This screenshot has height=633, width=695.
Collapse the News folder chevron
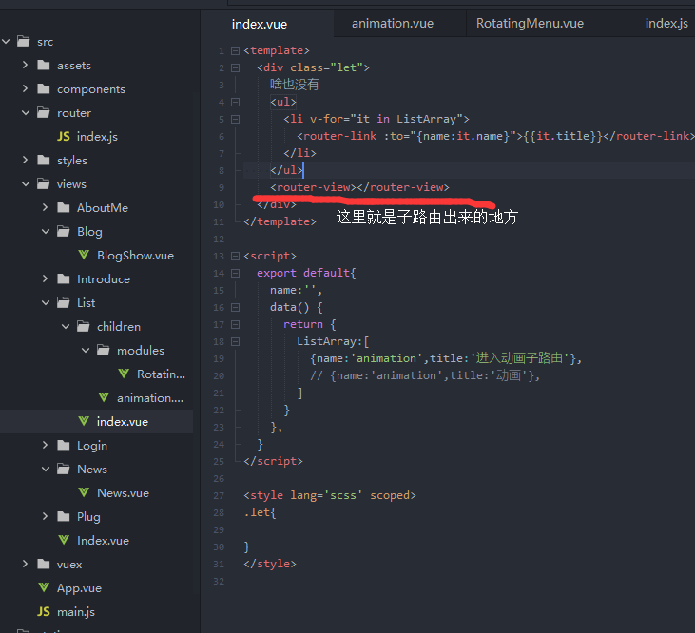(x=46, y=470)
